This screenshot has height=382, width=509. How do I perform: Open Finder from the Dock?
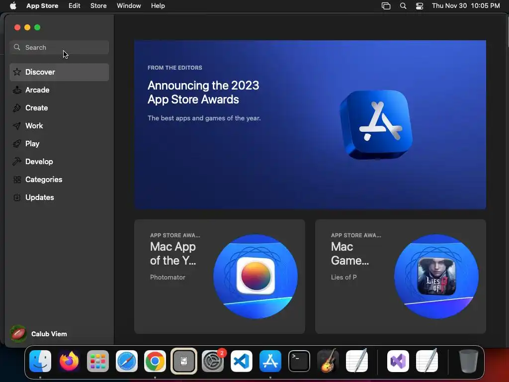40,361
